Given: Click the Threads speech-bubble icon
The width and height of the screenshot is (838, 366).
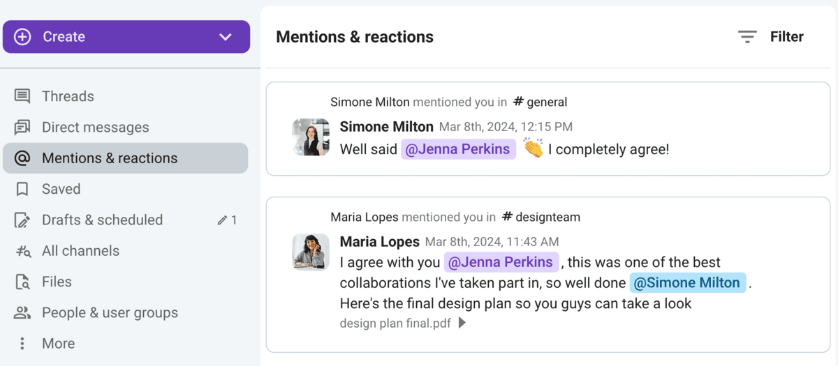Looking at the screenshot, I should pyautogui.click(x=22, y=96).
